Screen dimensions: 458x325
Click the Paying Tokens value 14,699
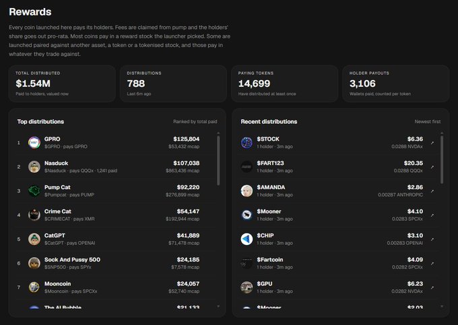pyautogui.click(x=254, y=83)
